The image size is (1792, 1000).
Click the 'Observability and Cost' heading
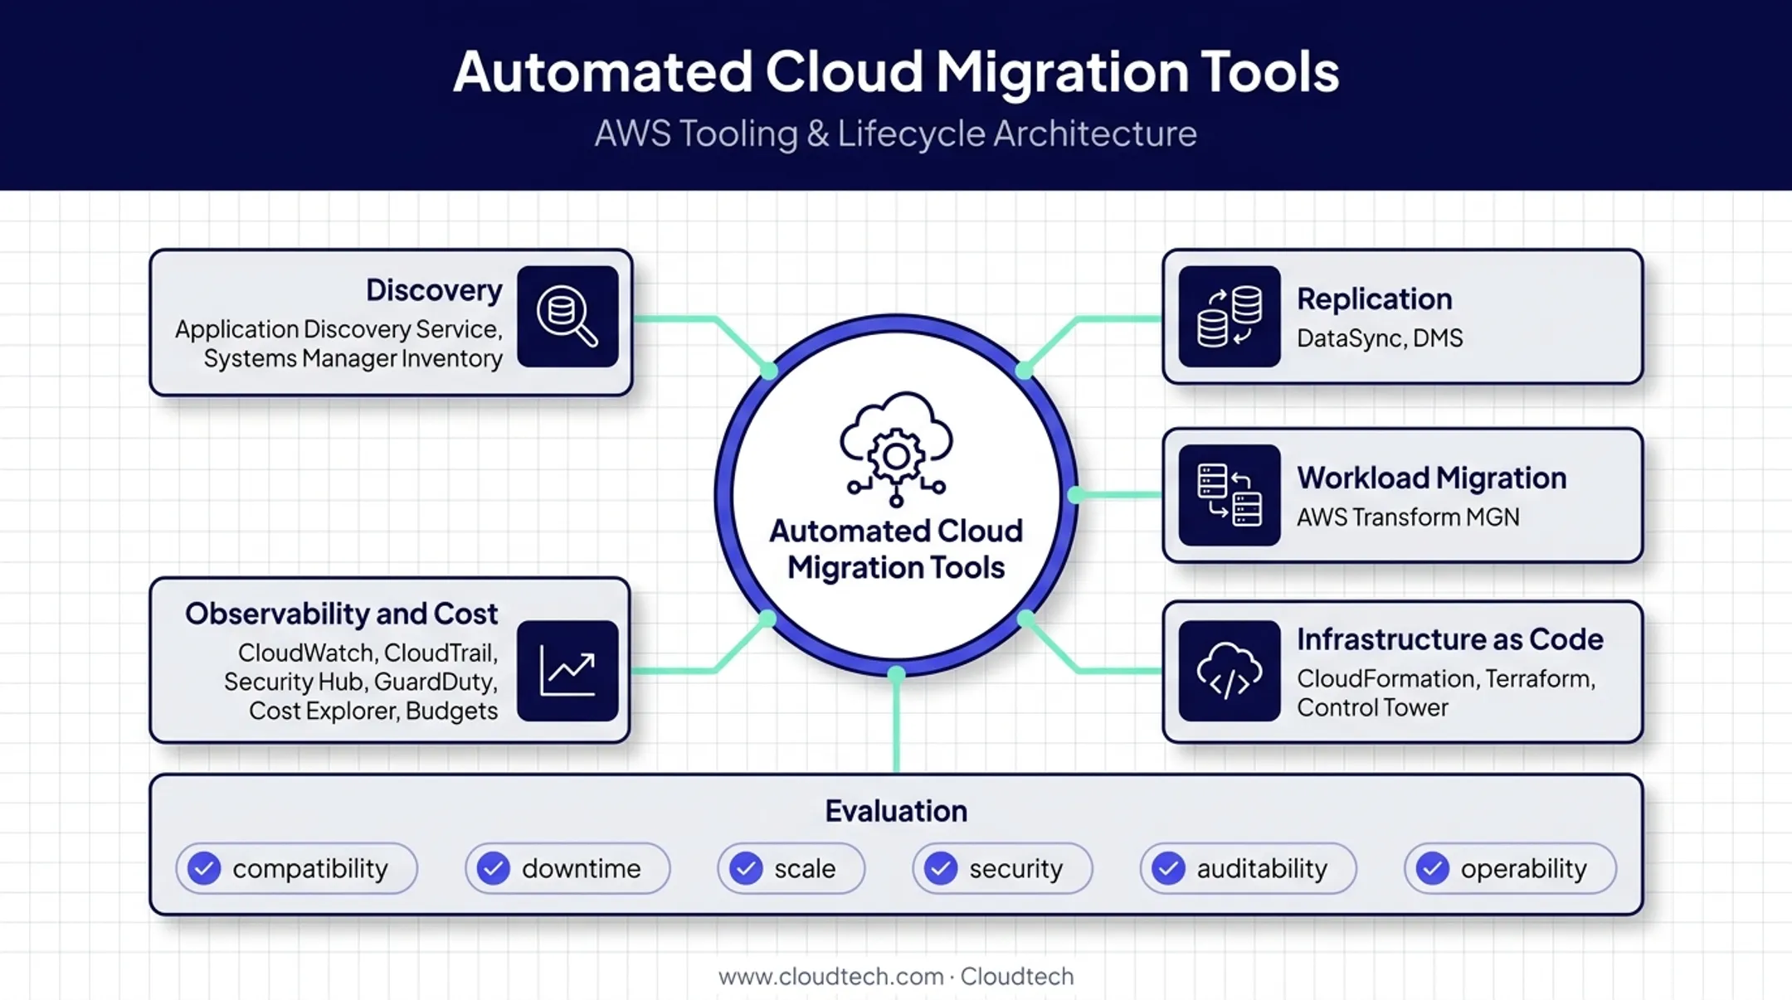342,614
